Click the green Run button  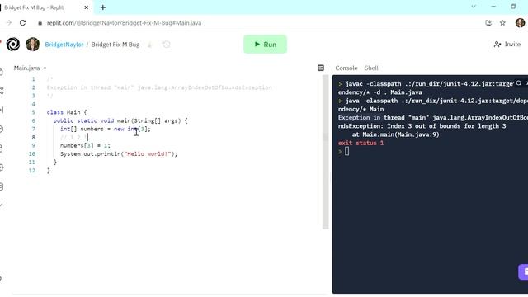point(265,44)
